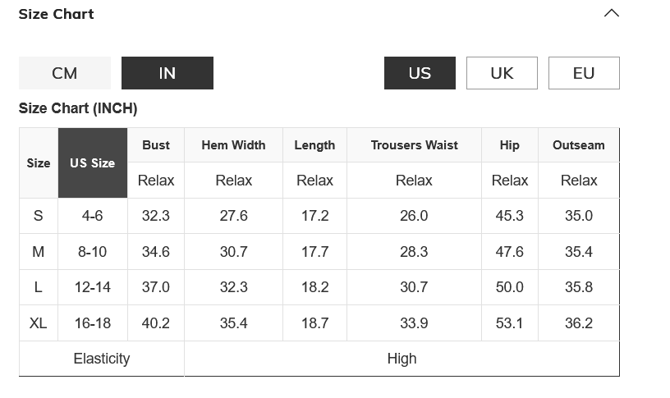This screenshot has height=398, width=670.
Task: Click the 16-18 US size cell
Action: (x=93, y=323)
